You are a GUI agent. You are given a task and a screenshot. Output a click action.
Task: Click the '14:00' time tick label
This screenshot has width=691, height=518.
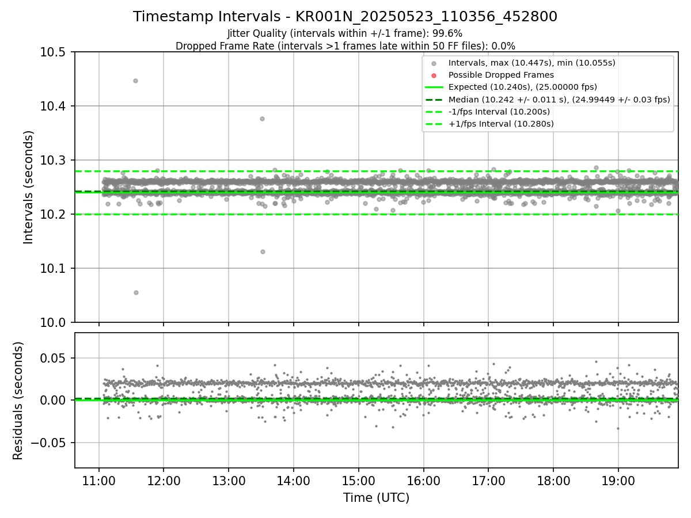tap(294, 480)
